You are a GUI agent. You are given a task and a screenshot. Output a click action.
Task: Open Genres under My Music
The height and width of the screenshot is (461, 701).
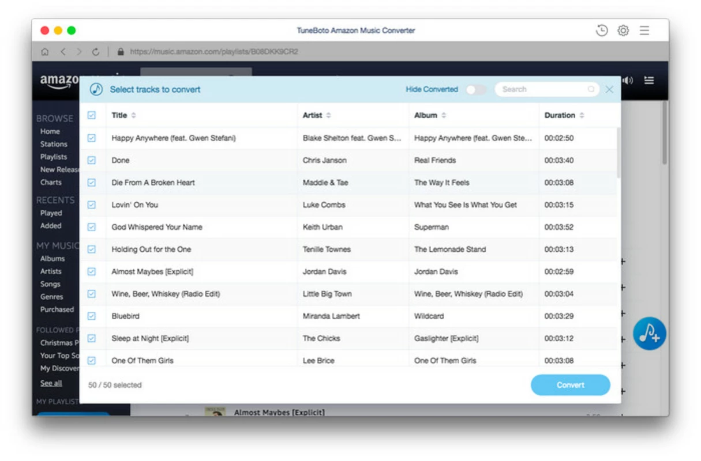pyautogui.click(x=52, y=297)
